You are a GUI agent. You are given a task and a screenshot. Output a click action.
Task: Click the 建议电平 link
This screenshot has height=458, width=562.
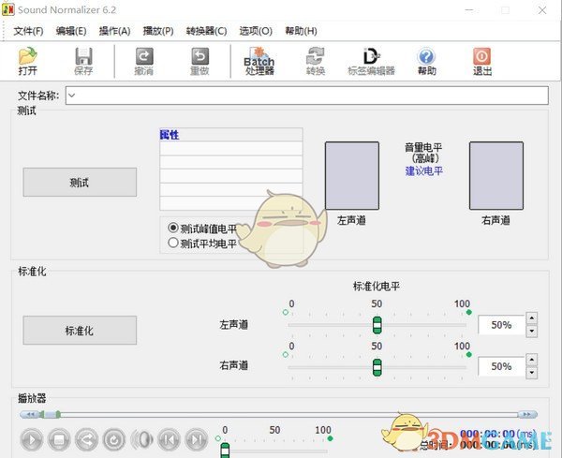(423, 171)
